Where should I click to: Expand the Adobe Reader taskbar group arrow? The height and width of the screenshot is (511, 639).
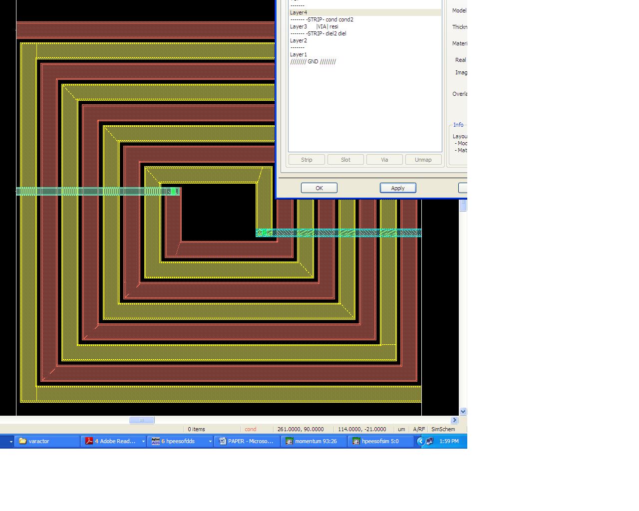[143, 441]
